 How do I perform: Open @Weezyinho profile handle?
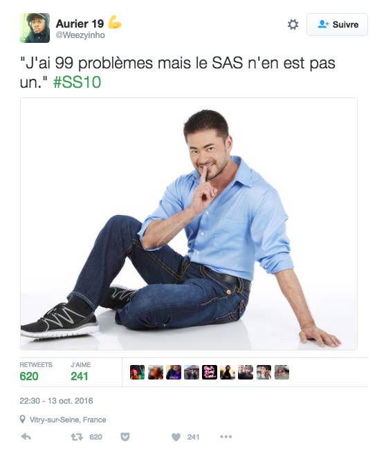point(80,35)
